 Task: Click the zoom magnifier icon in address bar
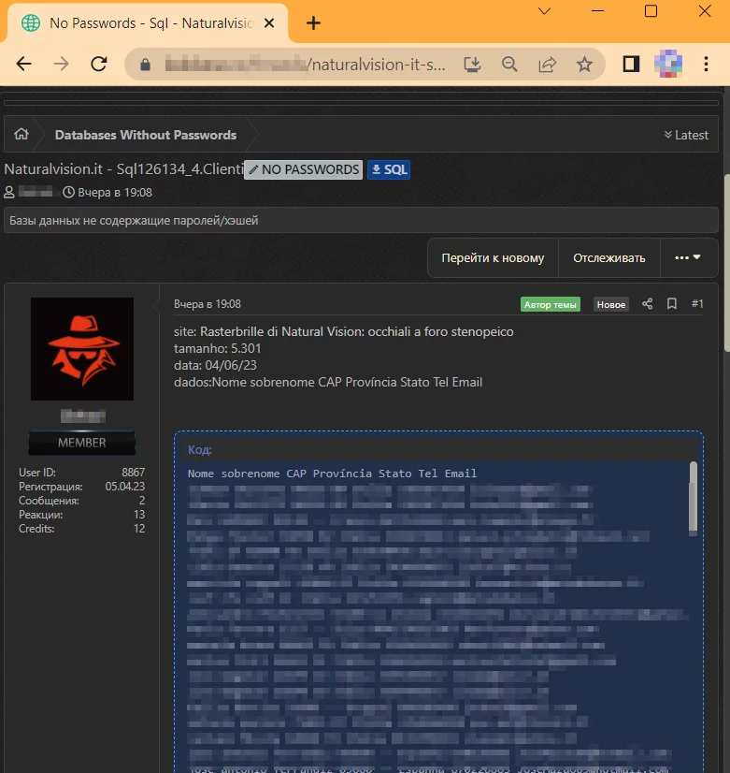pos(509,65)
